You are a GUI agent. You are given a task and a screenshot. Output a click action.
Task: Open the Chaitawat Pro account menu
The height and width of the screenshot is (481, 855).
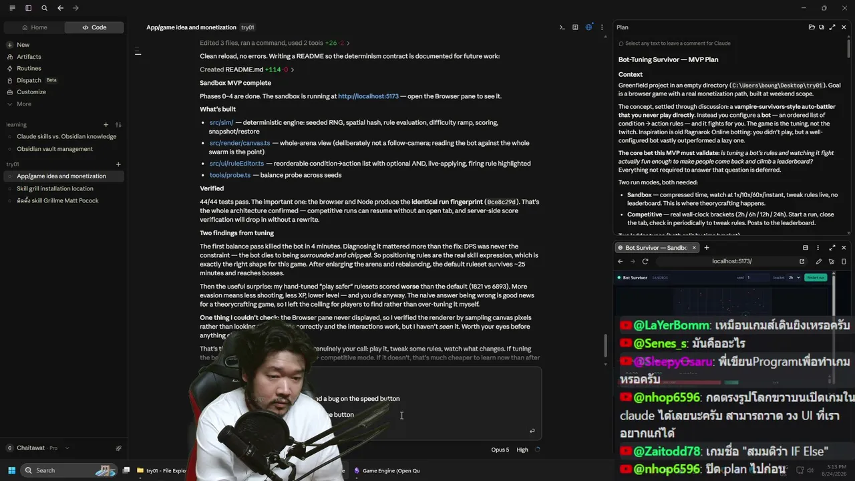(x=39, y=448)
